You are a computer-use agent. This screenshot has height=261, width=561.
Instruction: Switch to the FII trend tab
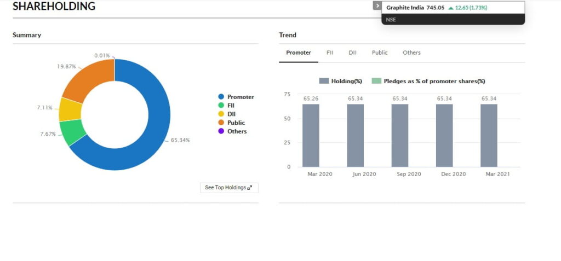(330, 53)
